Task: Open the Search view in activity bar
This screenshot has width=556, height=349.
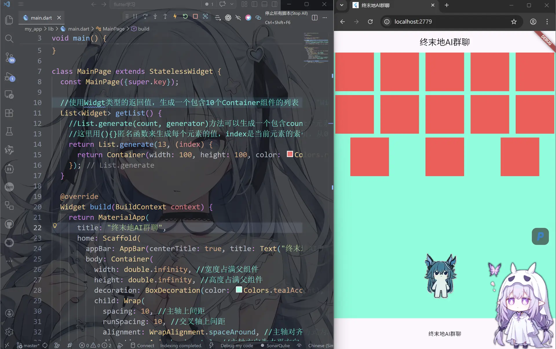Action: (x=9, y=39)
